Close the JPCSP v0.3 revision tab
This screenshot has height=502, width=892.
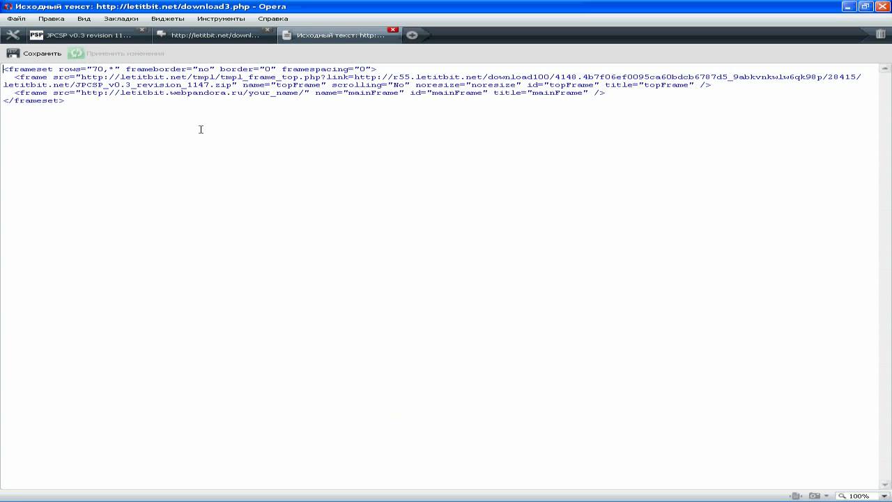coord(142,30)
